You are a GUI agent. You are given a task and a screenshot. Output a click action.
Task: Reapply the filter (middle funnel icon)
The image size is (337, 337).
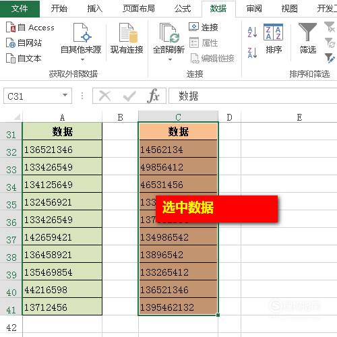pos(330,42)
